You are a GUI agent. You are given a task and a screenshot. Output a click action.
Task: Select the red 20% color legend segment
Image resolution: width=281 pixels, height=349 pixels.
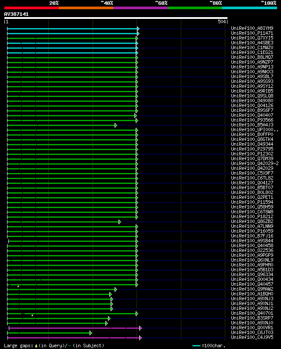click(x=32, y=8)
